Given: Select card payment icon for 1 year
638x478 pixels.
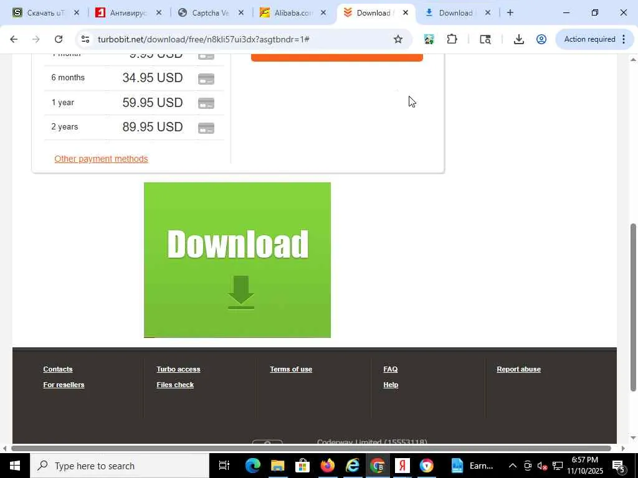Looking at the screenshot, I should pyautogui.click(x=206, y=103).
